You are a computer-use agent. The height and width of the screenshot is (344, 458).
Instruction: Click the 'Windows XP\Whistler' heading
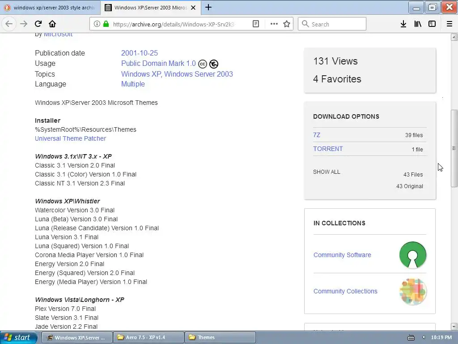click(x=67, y=201)
